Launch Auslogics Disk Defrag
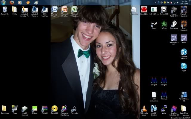Viewport: 191px width, 119px height. click(x=64, y=108)
